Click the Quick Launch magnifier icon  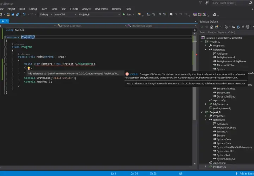coord(250,3)
